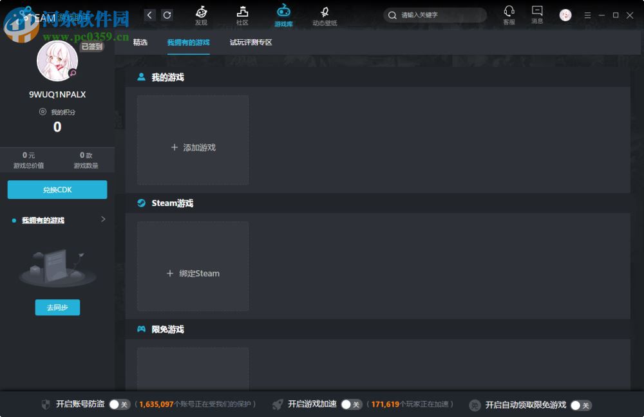
Task: Click the back navigation arrow
Action: tap(149, 14)
